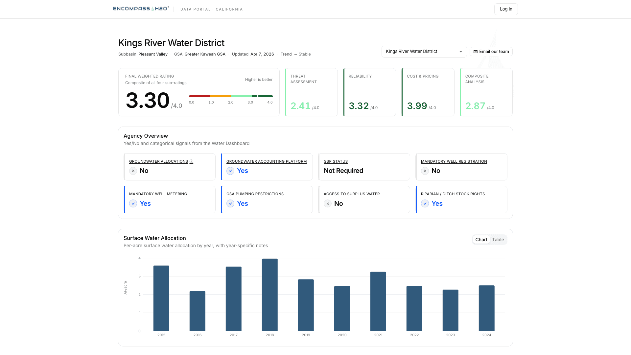The width and height of the screenshot is (631, 355).
Task: Click the 2021 bar in allocation chart
Action: [378, 301]
